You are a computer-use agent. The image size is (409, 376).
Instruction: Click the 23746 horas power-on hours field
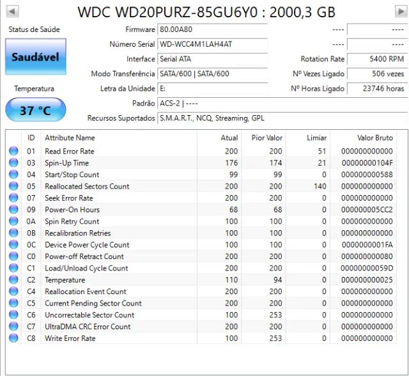tap(377, 89)
